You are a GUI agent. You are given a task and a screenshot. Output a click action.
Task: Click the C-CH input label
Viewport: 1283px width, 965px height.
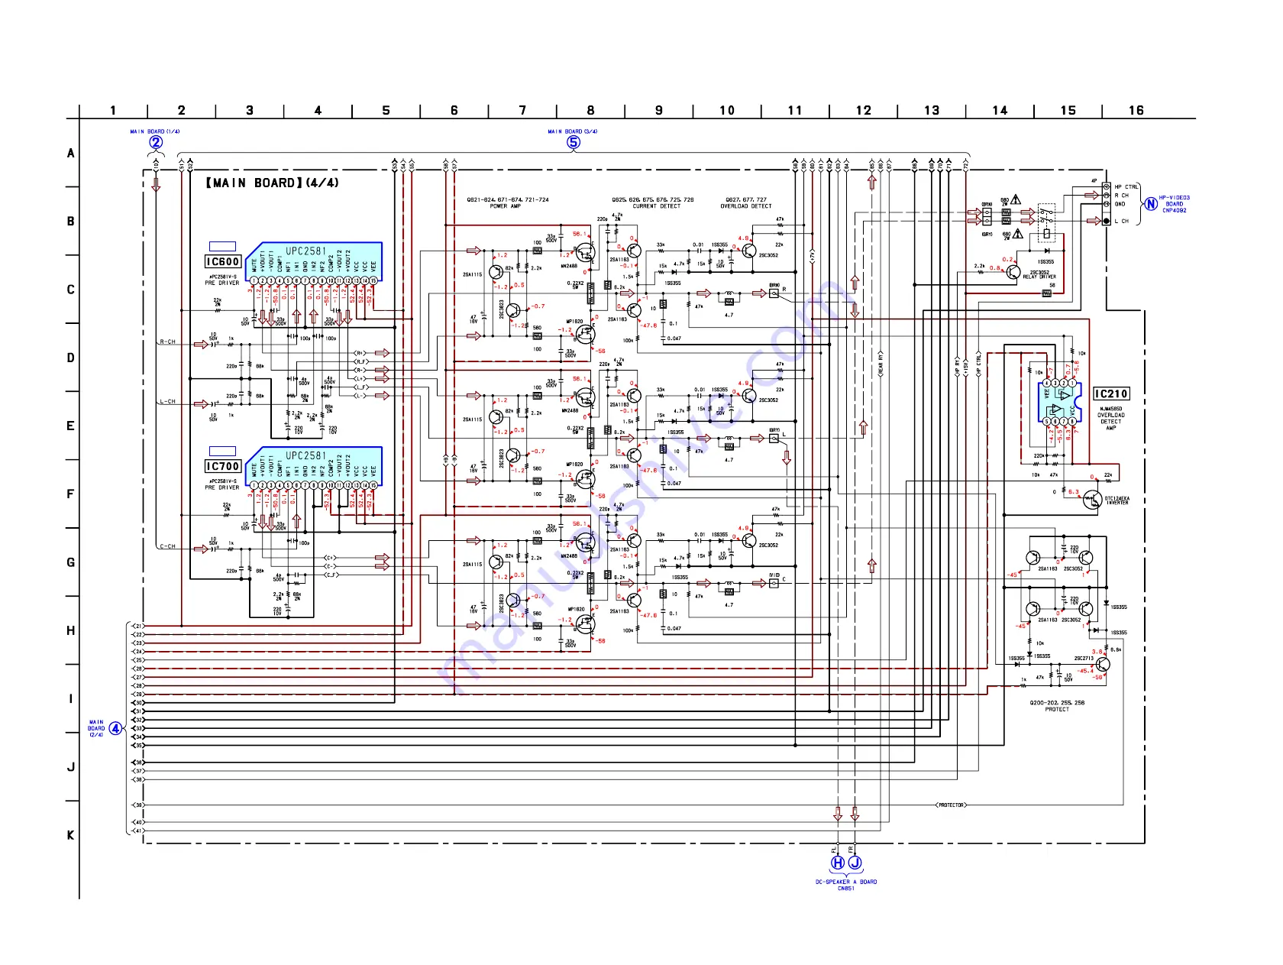coord(167,546)
